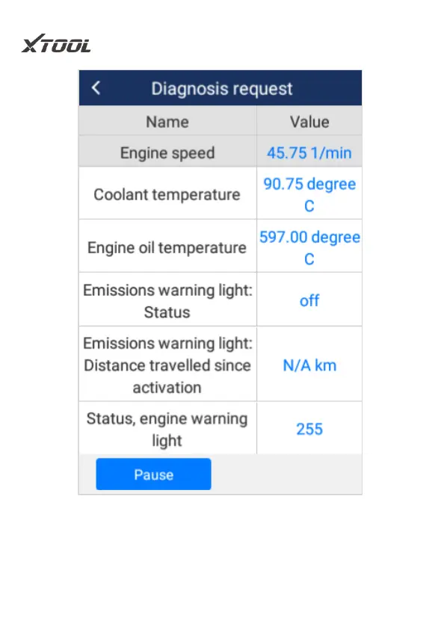Select Status, engine warning light row
441x623 pixels.
click(220, 428)
